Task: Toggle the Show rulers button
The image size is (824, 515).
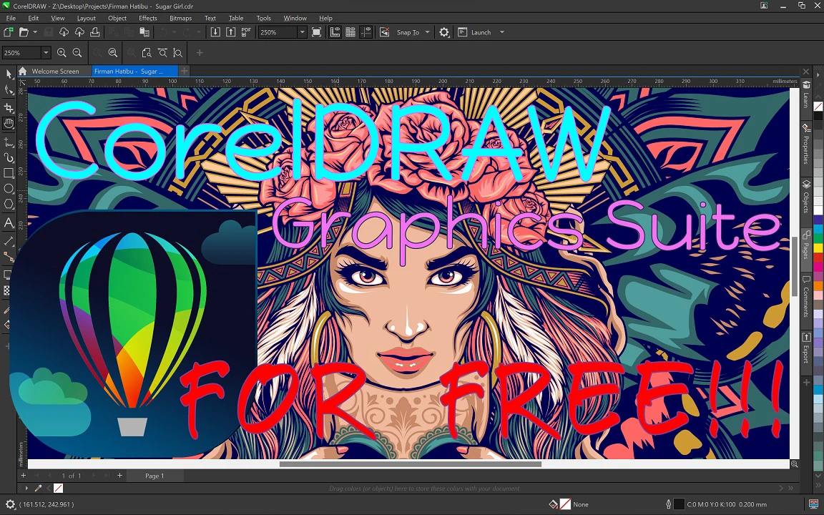Action: point(335,32)
